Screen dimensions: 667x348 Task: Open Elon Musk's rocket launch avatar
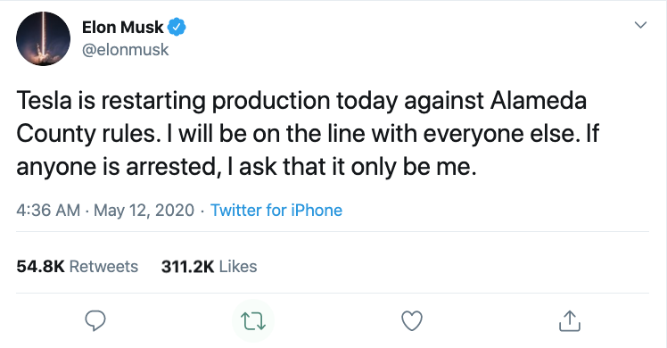(43, 38)
